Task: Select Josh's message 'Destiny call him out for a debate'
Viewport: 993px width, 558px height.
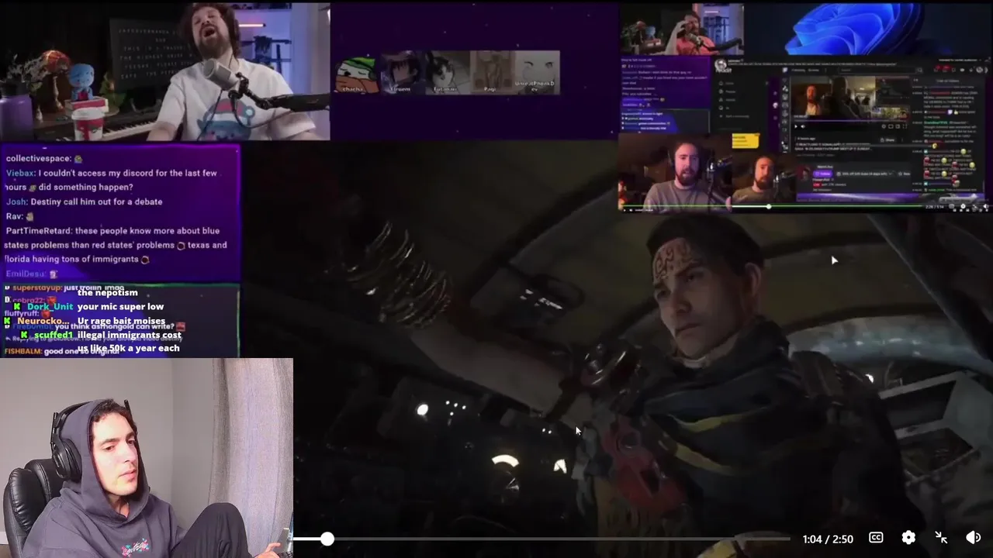Action: (x=85, y=201)
